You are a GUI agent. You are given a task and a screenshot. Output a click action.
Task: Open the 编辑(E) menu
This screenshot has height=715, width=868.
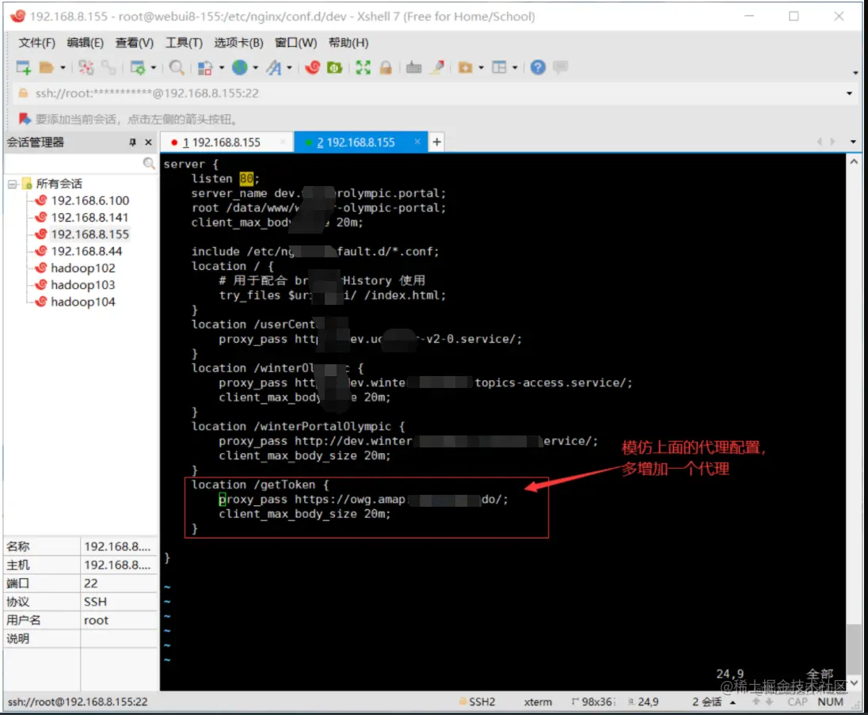[86, 43]
